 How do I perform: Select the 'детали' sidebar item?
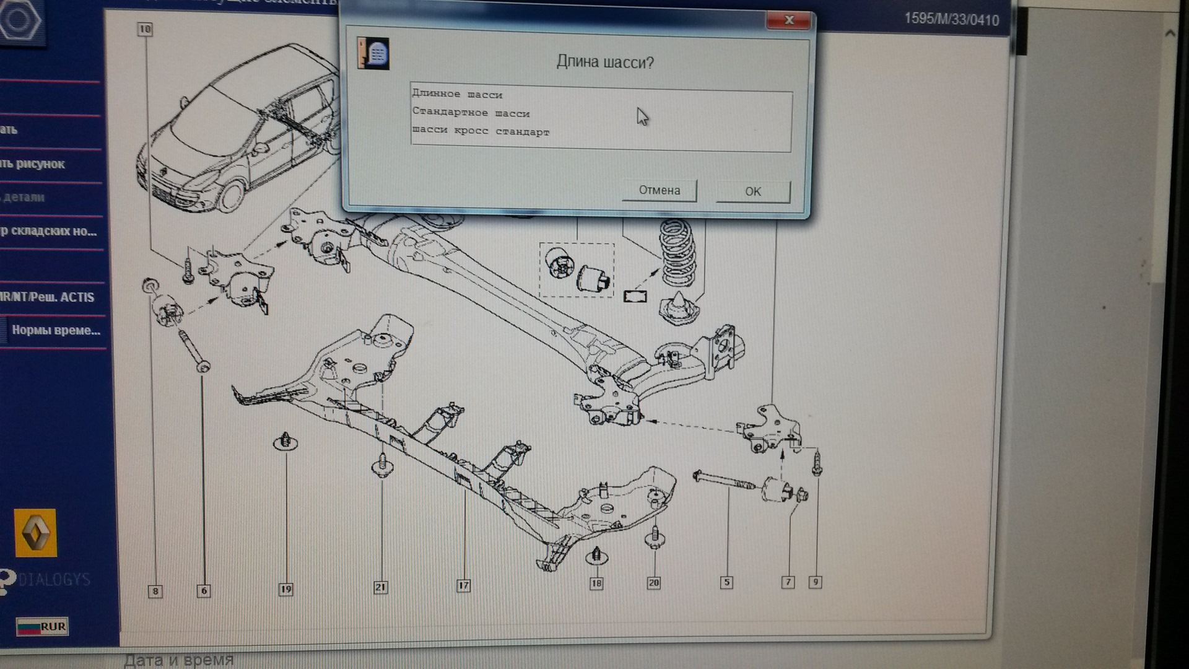24,198
